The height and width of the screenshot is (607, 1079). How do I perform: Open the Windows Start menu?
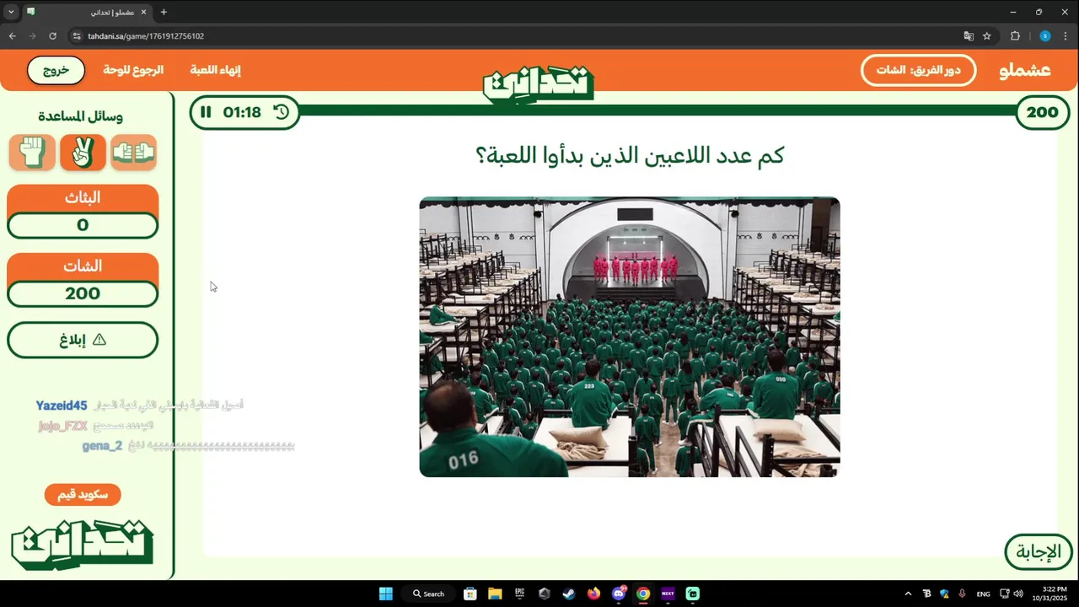pos(386,594)
